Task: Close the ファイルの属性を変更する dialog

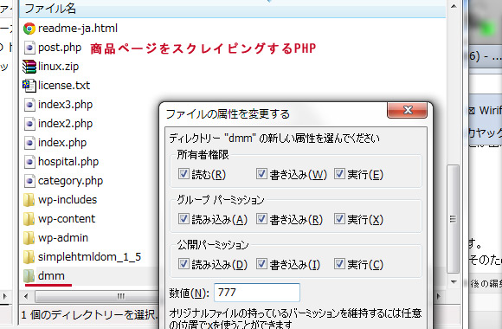Action: click(x=408, y=110)
